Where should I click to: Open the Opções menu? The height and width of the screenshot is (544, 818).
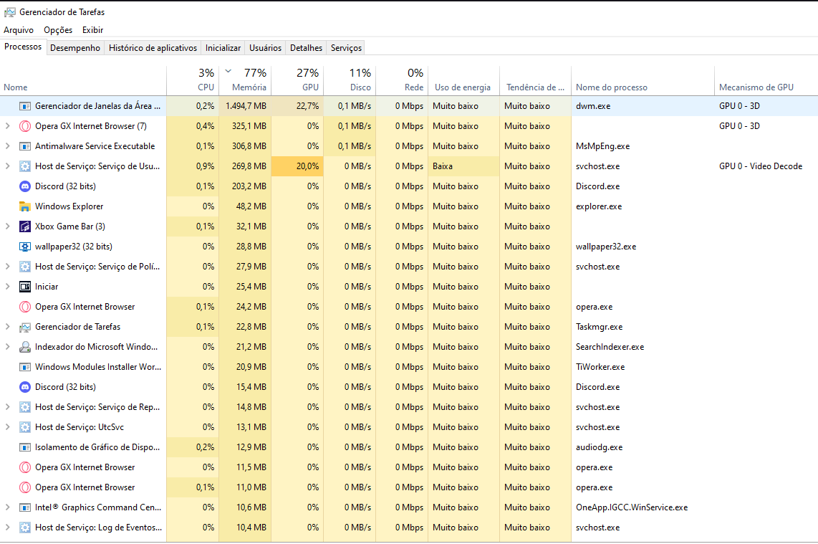pos(58,30)
